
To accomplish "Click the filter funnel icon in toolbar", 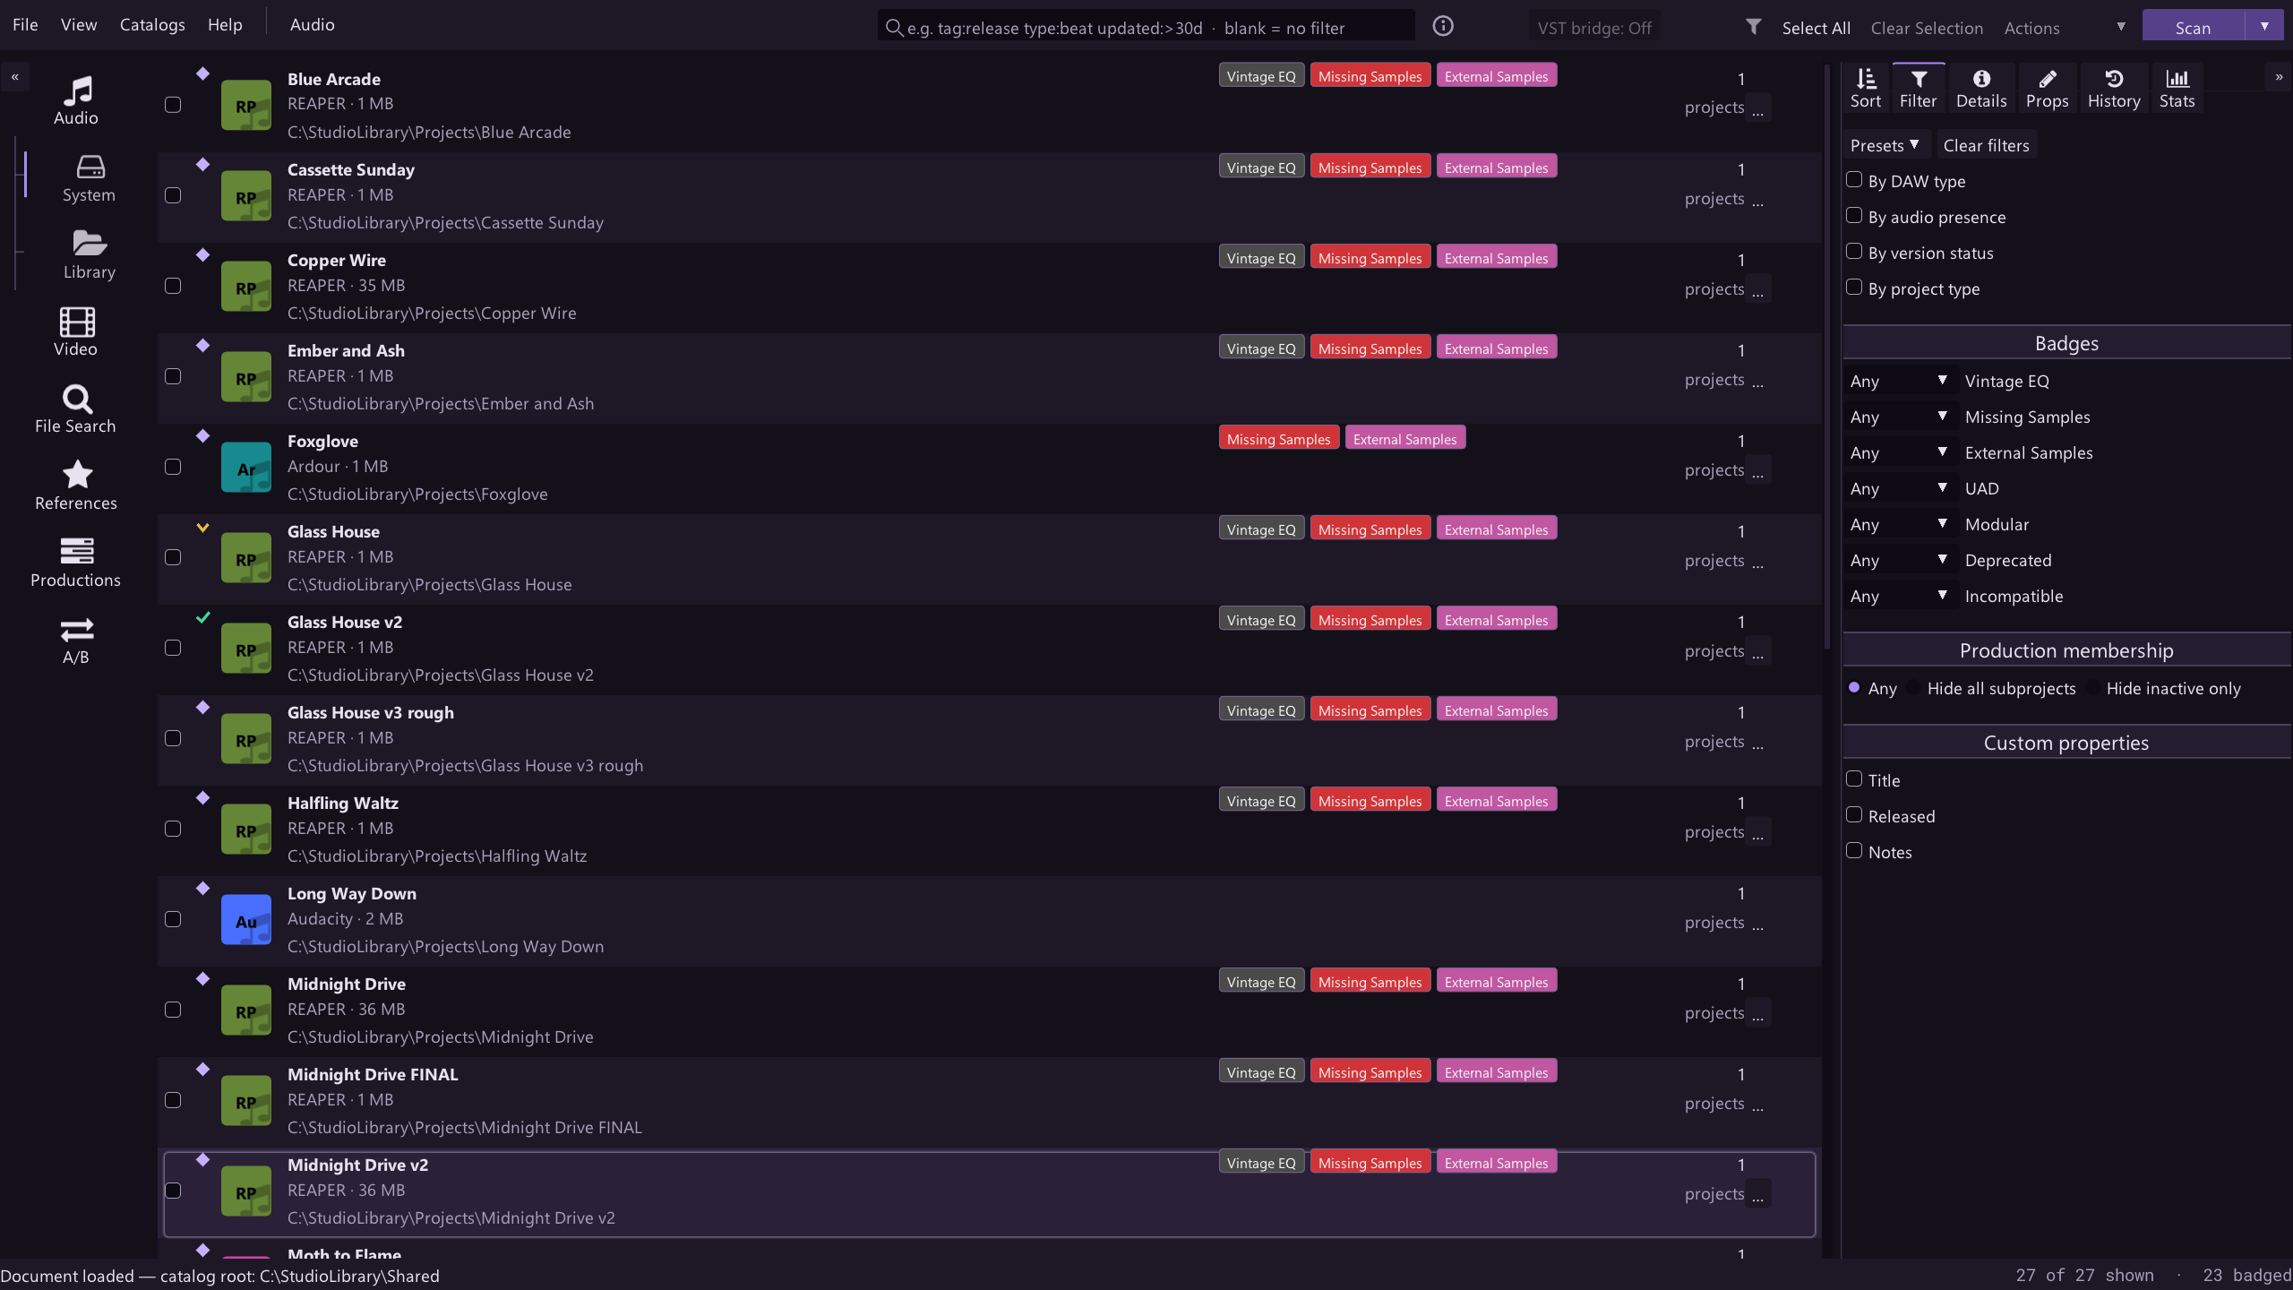I will [1754, 27].
